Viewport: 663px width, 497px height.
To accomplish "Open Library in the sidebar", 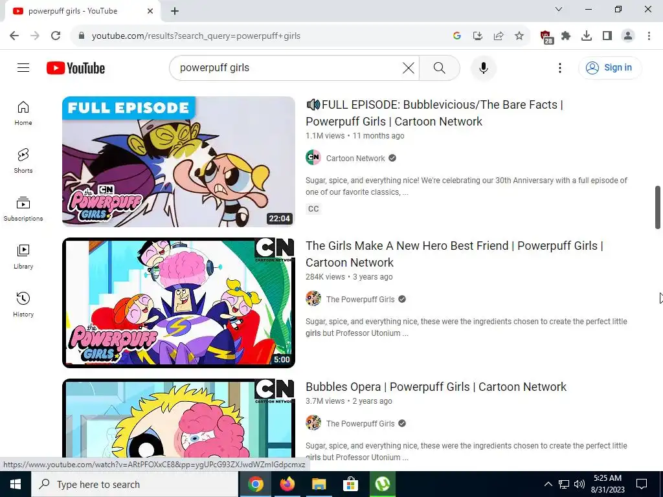I will click(x=23, y=256).
